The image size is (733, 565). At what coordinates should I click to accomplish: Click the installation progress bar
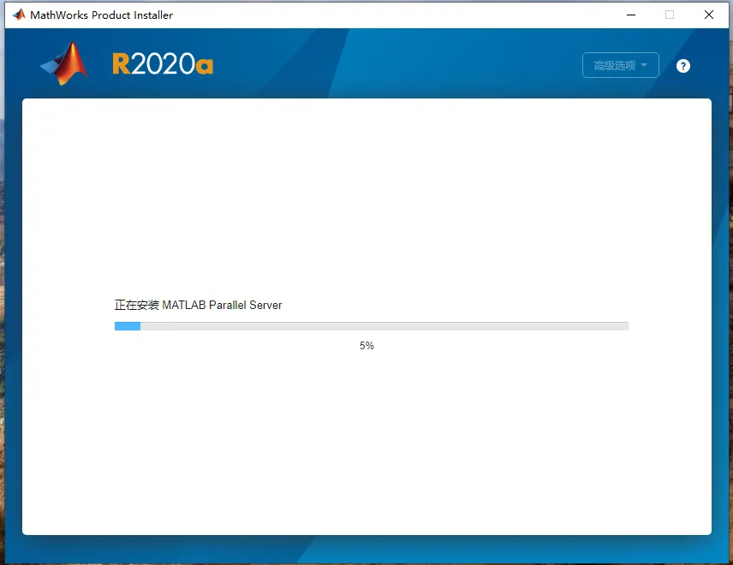tap(371, 326)
